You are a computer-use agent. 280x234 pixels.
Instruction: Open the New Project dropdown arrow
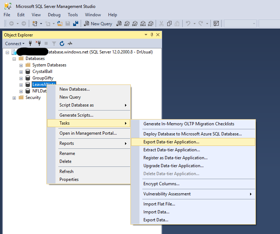41,23
